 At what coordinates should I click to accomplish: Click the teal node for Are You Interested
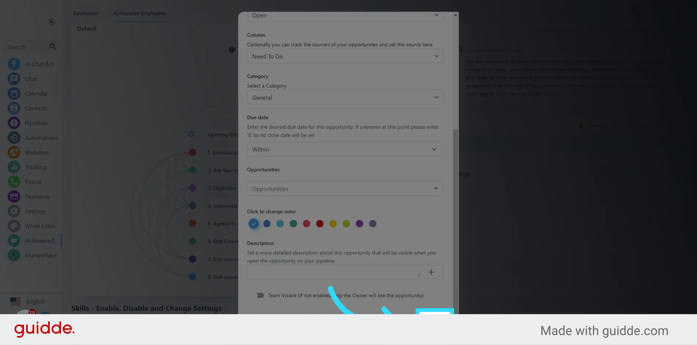click(193, 170)
